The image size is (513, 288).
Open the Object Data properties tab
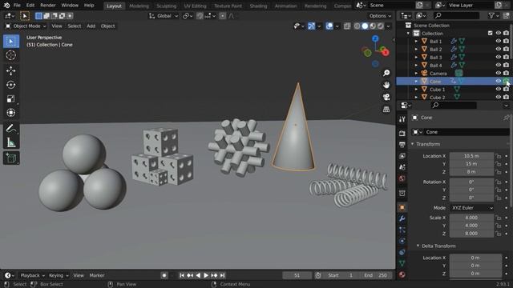coord(402,263)
